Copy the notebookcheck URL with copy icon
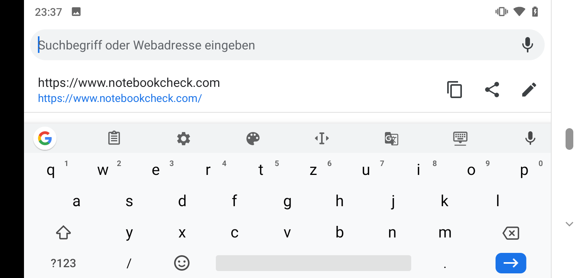Image resolution: width=588 pixels, height=278 pixels. click(x=455, y=90)
